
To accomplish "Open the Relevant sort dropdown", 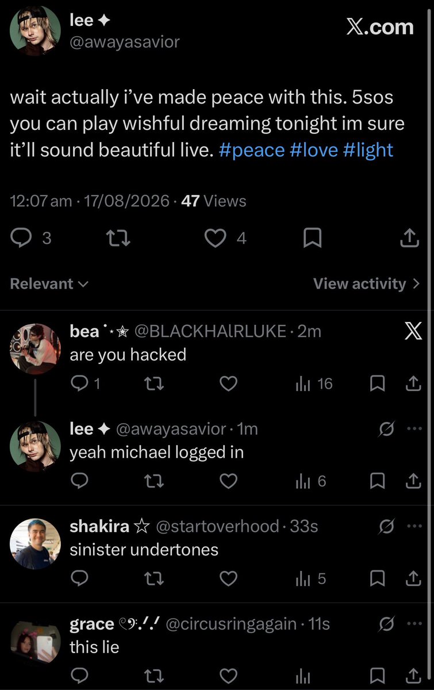I will coord(49,283).
